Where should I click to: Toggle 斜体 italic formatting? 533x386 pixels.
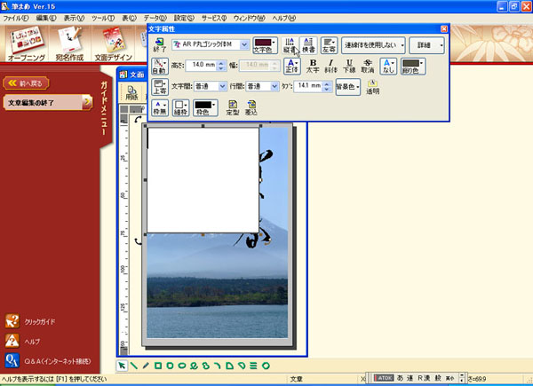pyautogui.click(x=330, y=67)
